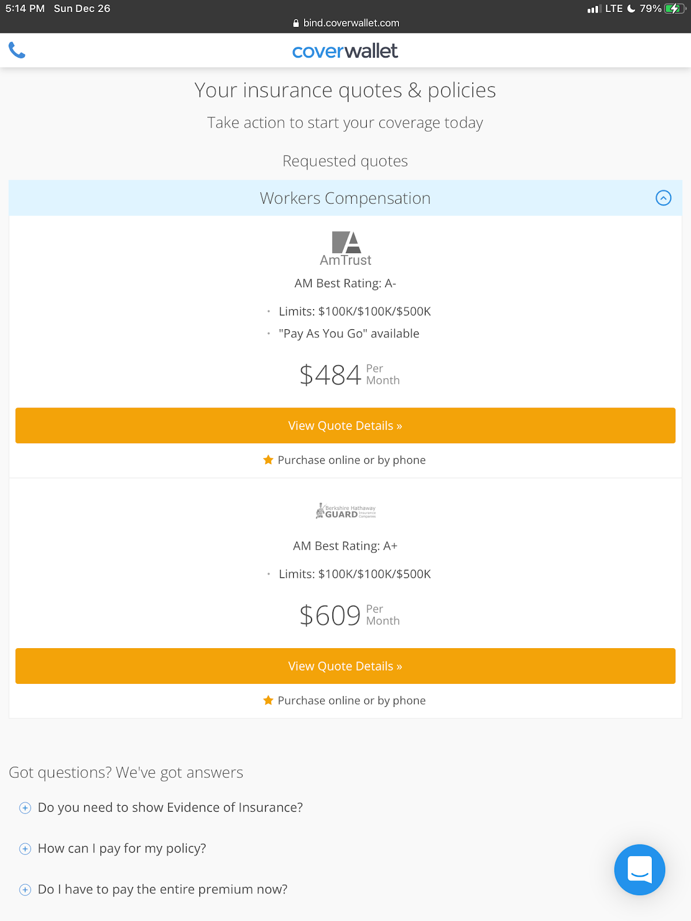Screen dimensions: 691x921
Task: Click the bind.coverwallet.com address bar
Action: click(345, 23)
